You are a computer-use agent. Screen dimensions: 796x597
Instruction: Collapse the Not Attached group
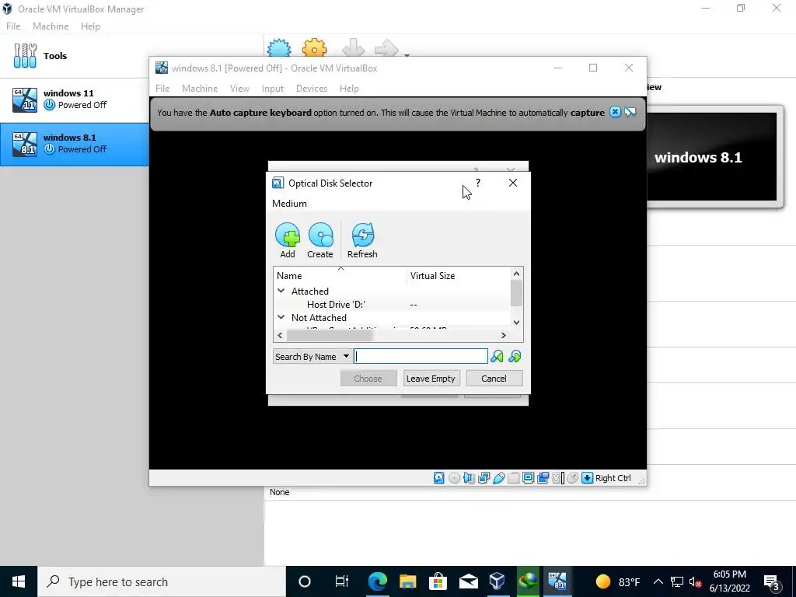pos(281,317)
